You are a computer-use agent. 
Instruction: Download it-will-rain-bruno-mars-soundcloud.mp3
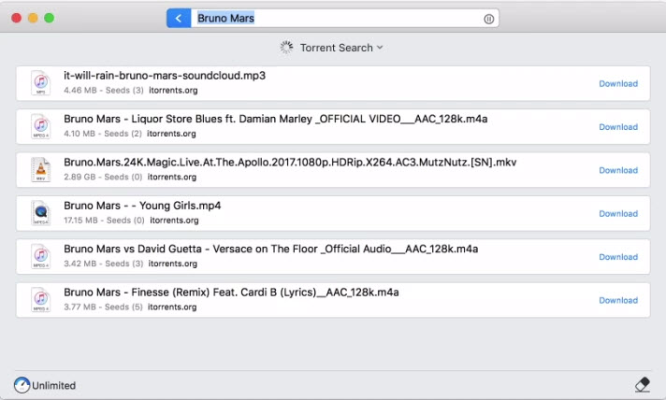pyautogui.click(x=618, y=83)
